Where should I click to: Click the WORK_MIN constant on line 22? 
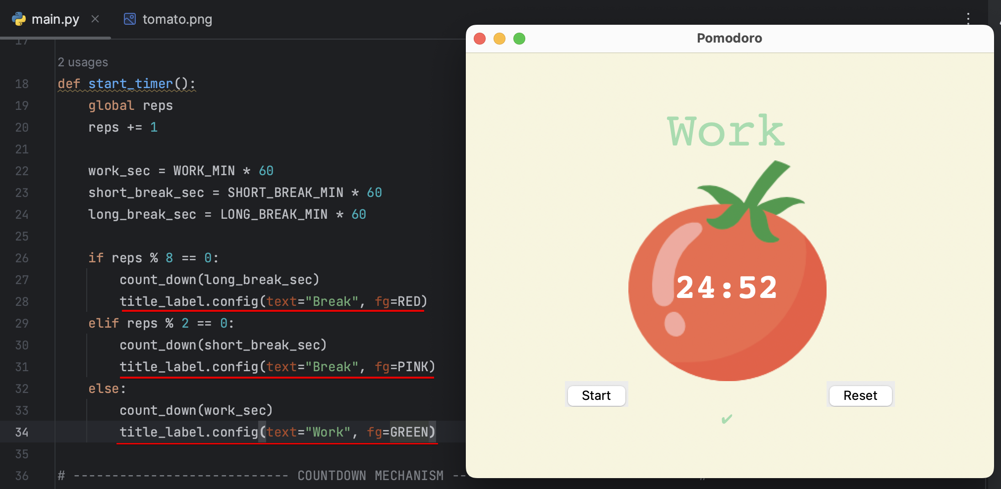tap(204, 171)
